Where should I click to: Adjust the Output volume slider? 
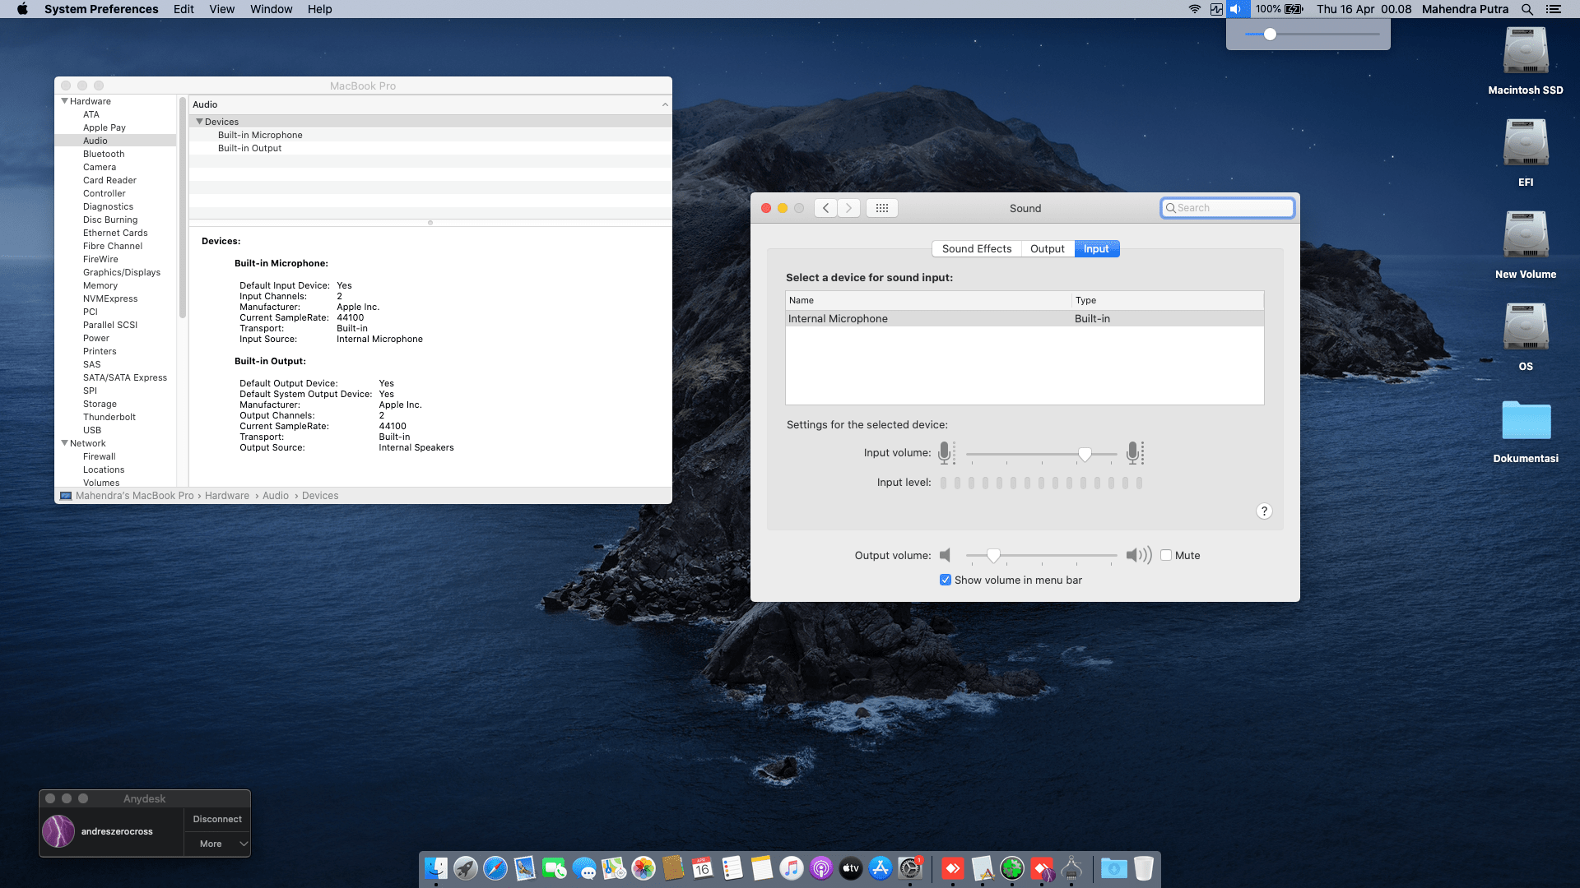pos(993,556)
